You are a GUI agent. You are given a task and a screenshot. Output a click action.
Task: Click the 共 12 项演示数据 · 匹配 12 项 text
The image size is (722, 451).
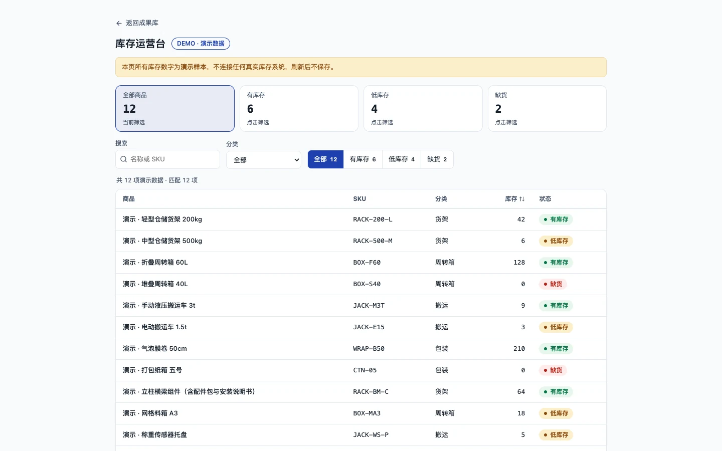(x=157, y=180)
